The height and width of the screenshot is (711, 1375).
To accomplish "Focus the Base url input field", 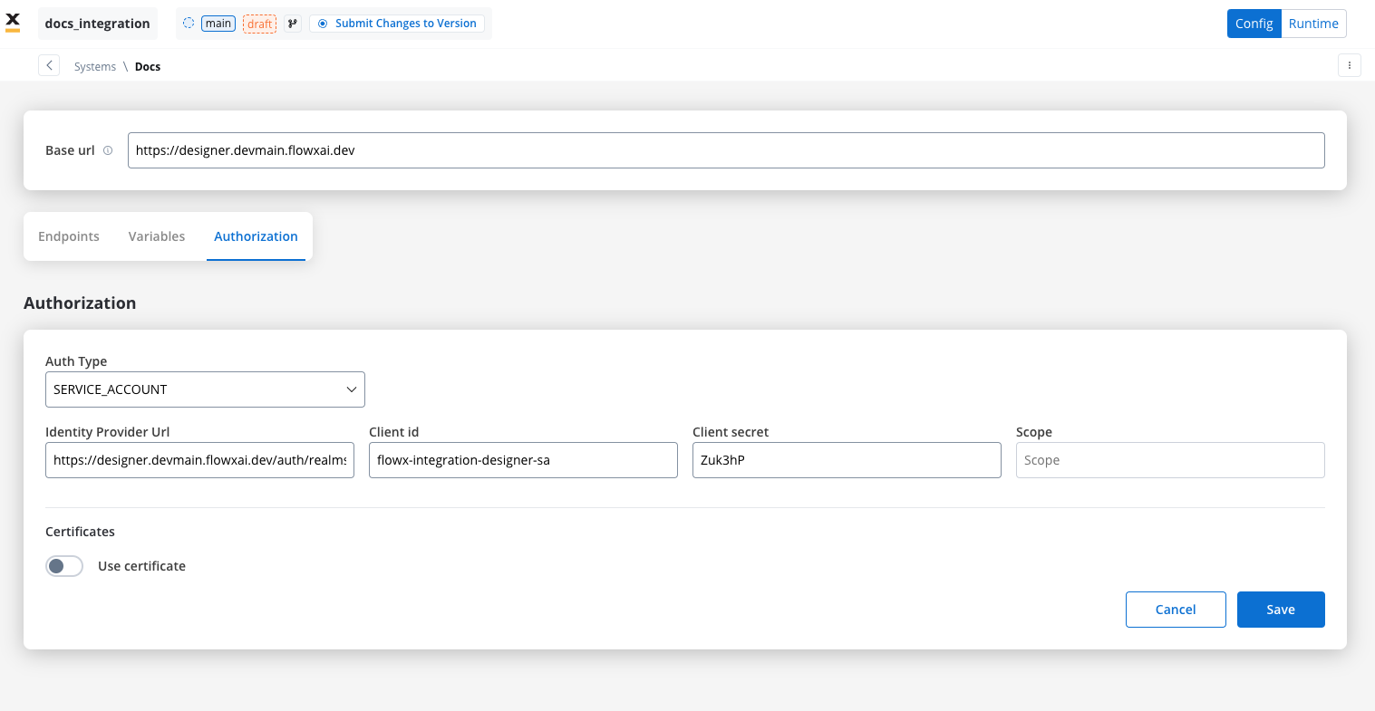I will pyautogui.click(x=726, y=150).
